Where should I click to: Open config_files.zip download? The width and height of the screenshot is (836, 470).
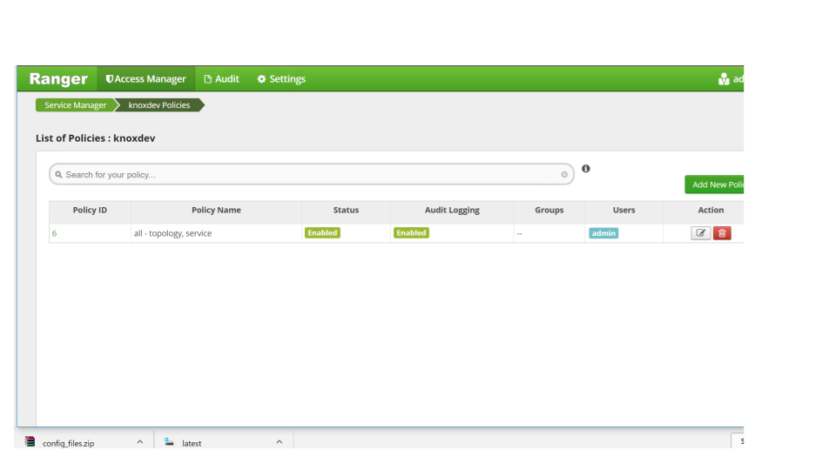(x=68, y=443)
